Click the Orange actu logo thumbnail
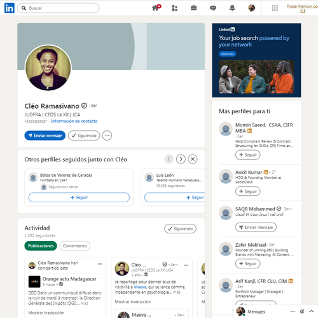318x318 pixels. pos(34,282)
